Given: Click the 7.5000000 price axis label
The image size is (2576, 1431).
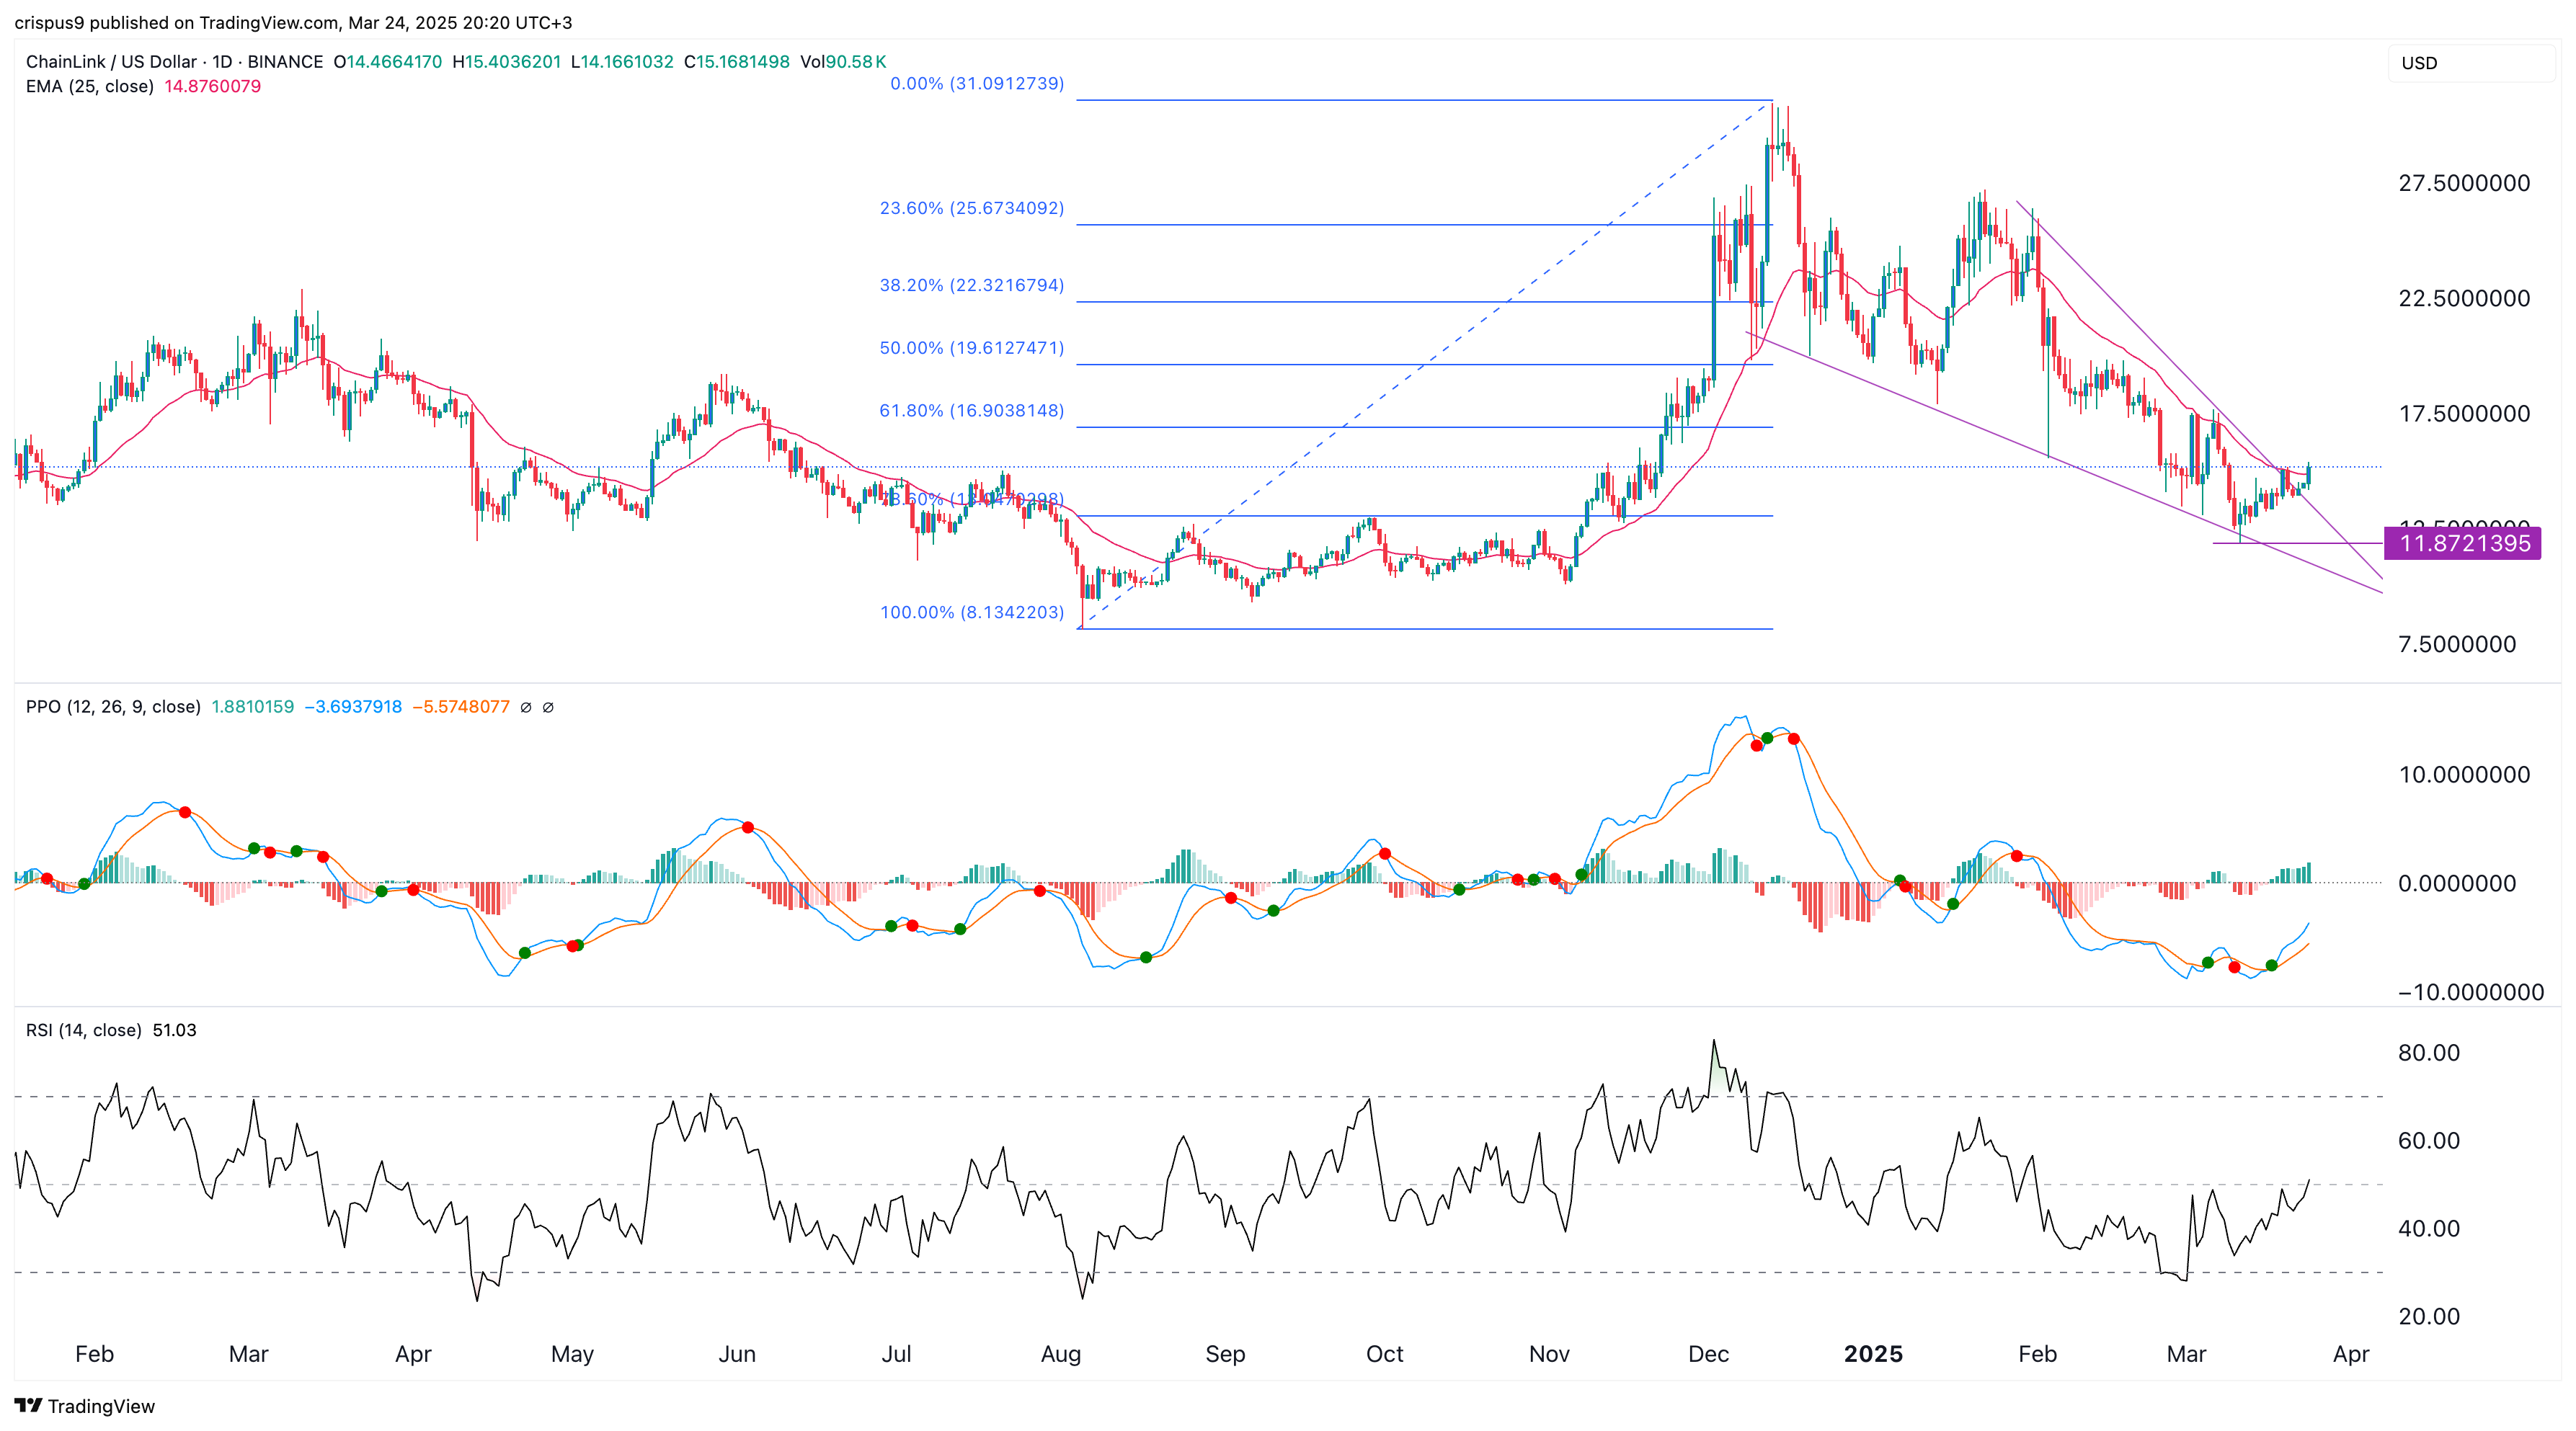Looking at the screenshot, I should [2457, 644].
